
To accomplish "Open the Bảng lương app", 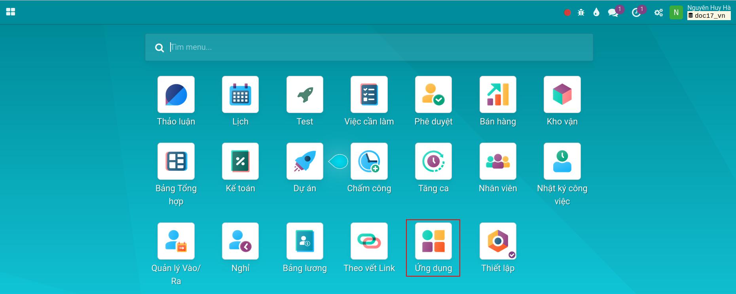I will click(x=305, y=241).
